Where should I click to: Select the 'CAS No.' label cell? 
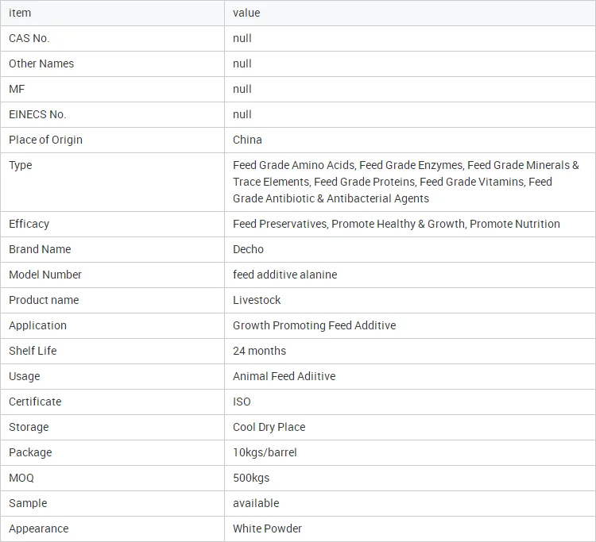113,38
